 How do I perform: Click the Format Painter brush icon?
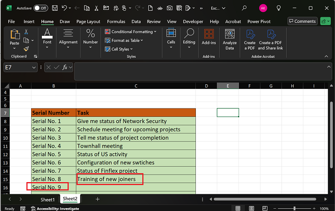[26, 48]
